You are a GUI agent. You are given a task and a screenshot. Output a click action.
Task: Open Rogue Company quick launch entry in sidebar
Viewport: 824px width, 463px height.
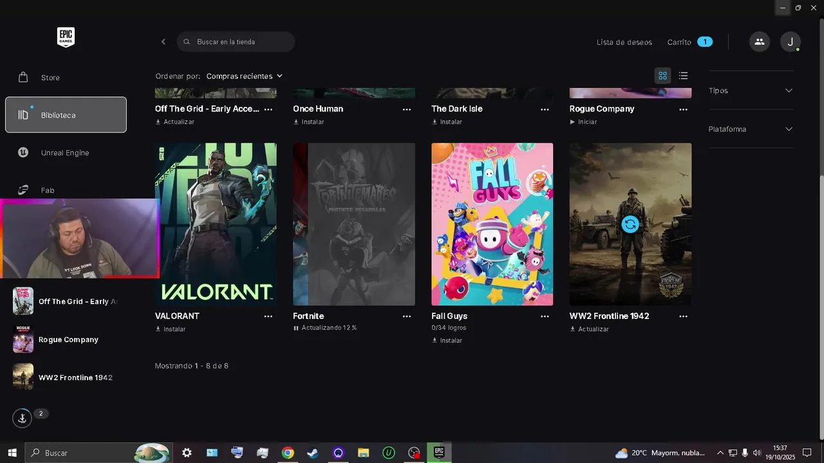coord(66,339)
